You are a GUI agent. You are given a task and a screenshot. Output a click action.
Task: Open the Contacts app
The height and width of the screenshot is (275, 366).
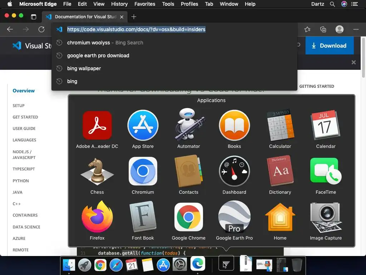[x=189, y=171]
